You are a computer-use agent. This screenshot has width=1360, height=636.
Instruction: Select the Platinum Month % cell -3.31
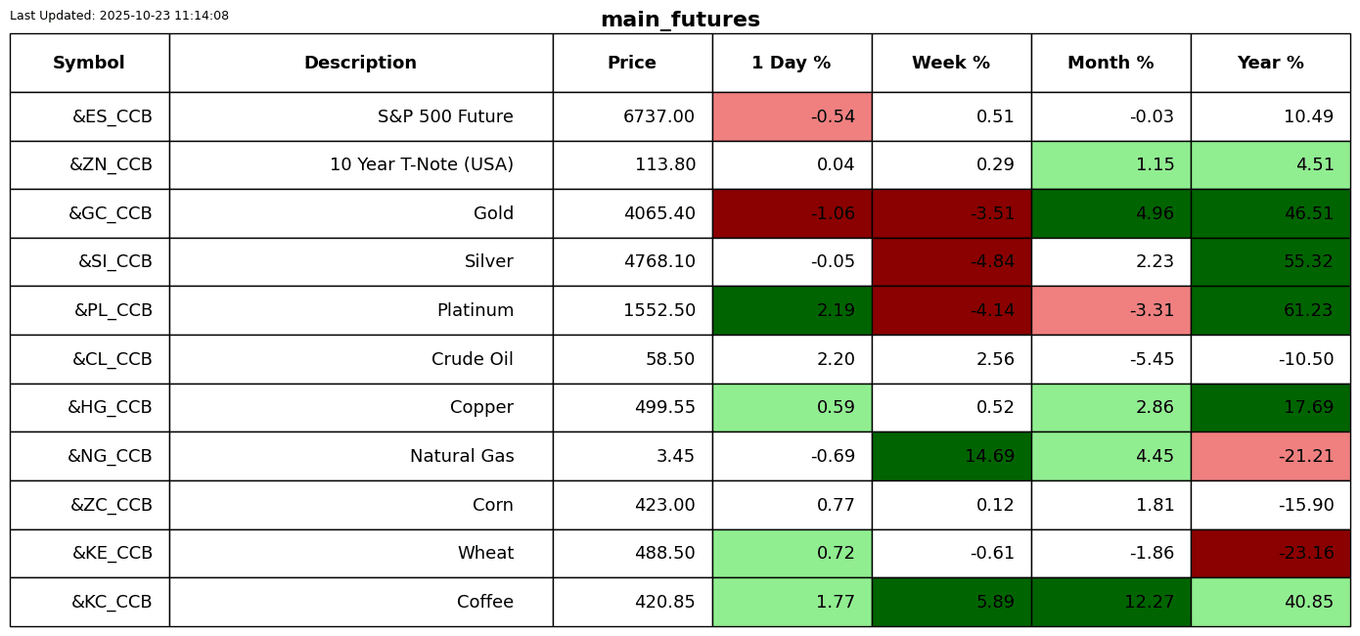[1111, 311]
